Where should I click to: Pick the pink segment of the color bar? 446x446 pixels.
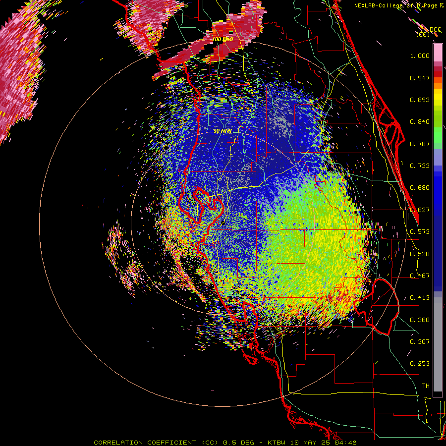coord(438,53)
